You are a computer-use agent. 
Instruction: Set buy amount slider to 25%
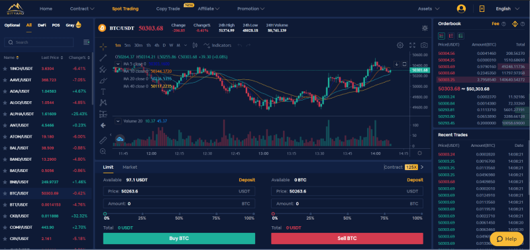[142, 214]
